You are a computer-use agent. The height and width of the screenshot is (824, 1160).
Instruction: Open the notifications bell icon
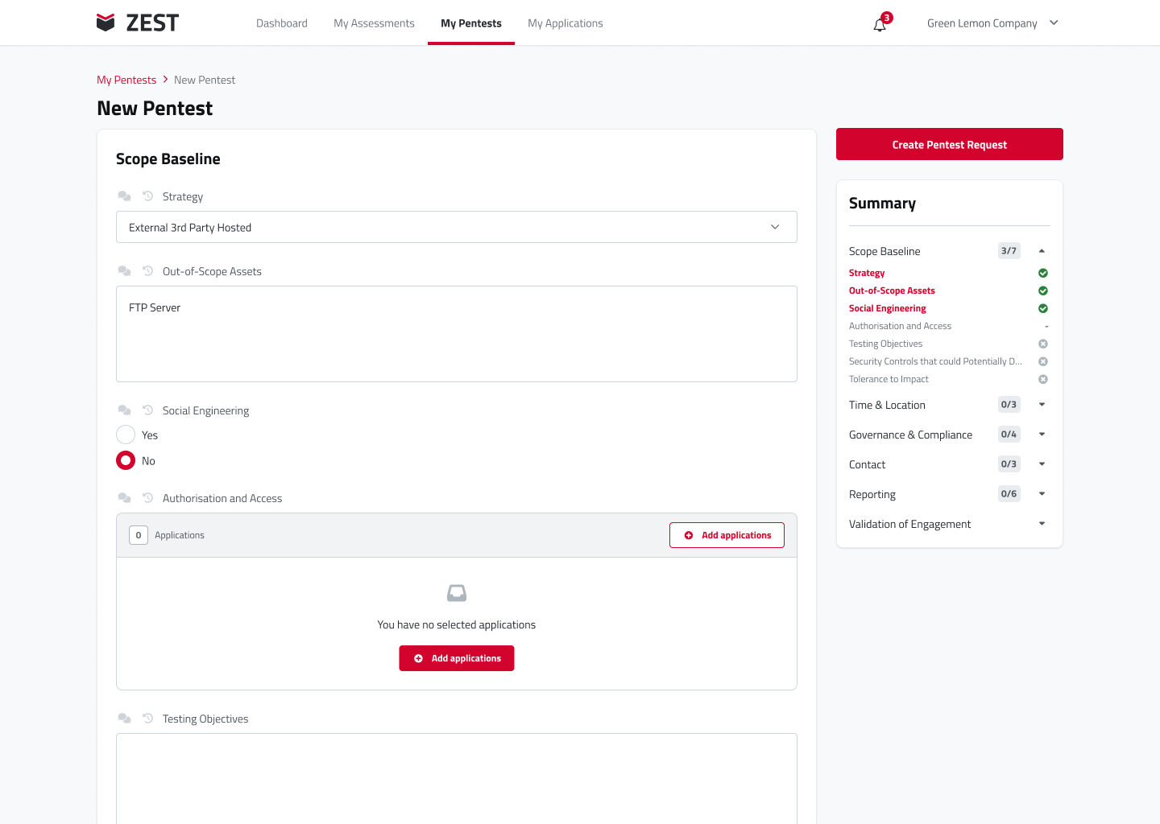(x=880, y=25)
